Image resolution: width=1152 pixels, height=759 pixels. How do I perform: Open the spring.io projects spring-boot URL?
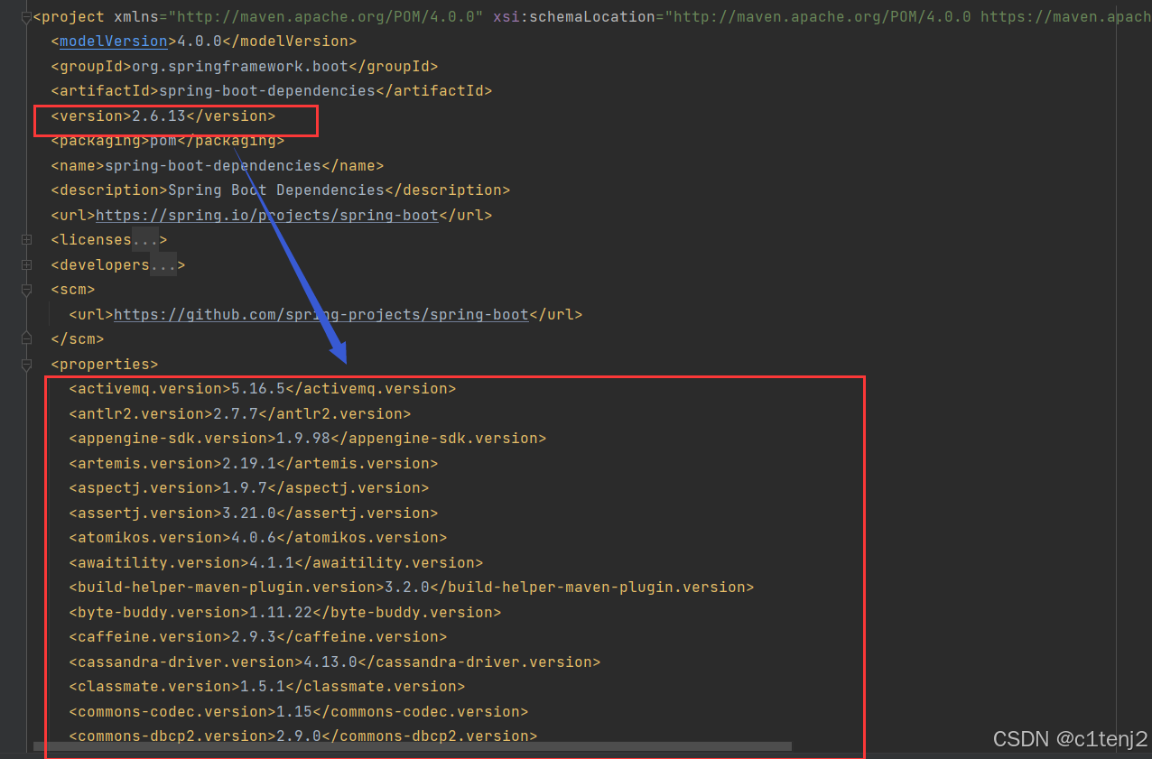[267, 216]
